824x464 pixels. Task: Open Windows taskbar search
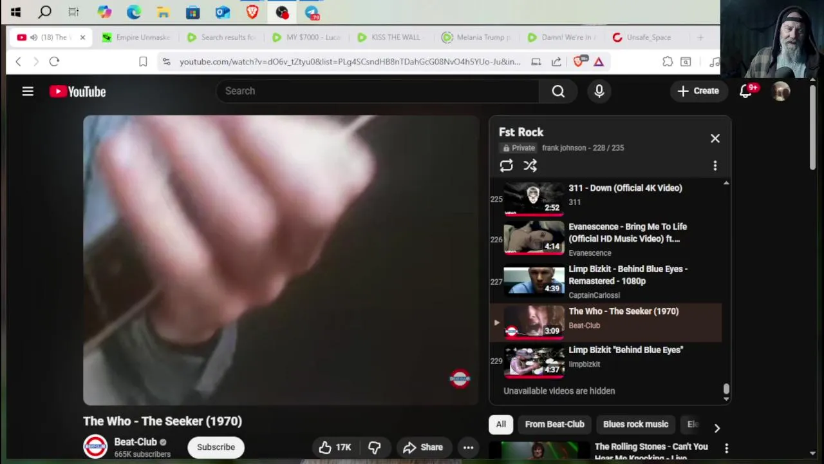tap(45, 12)
